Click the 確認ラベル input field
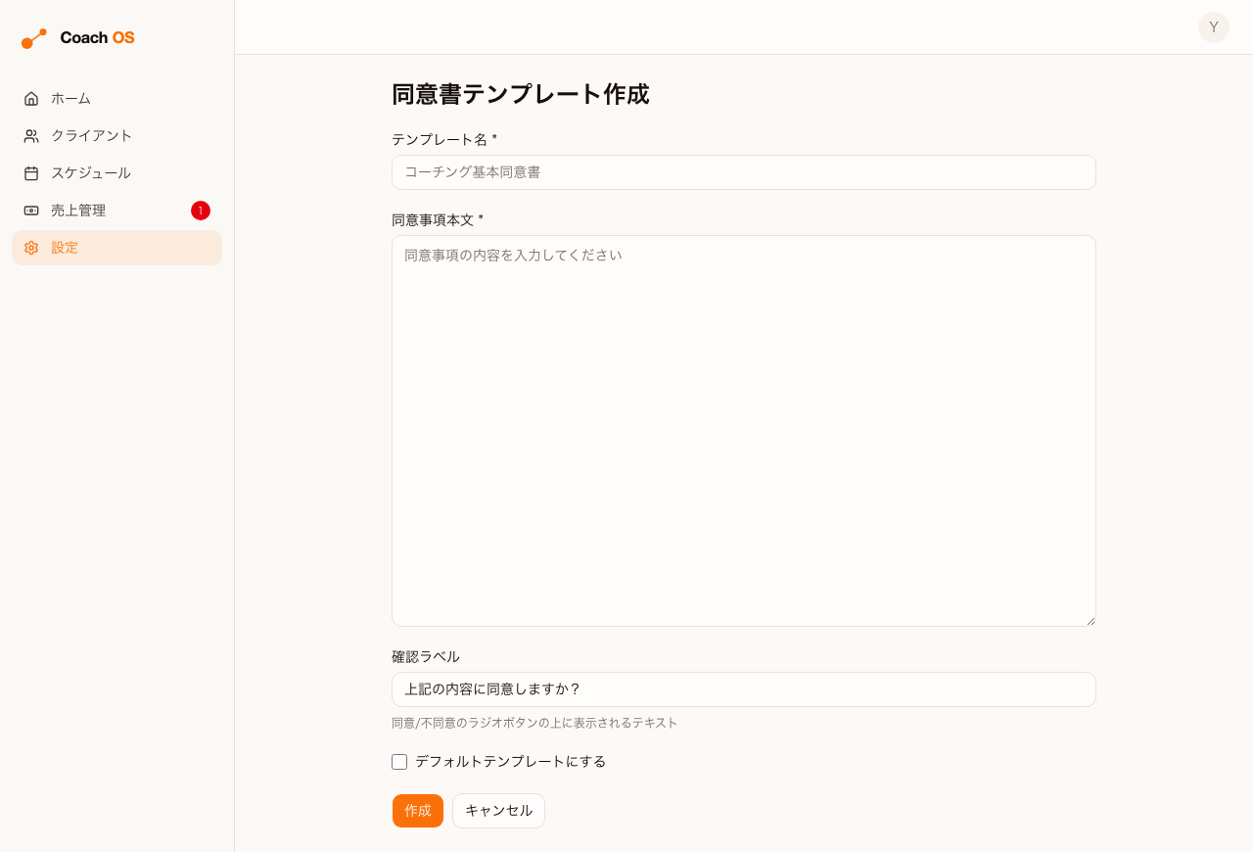 point(744,689)
